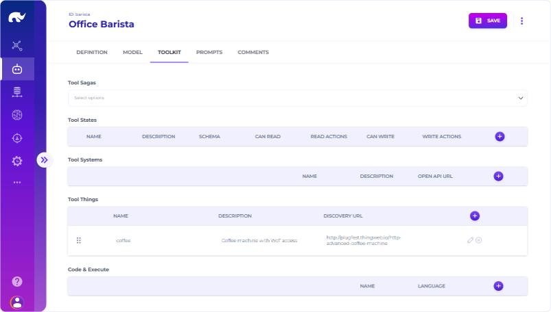The width and height of the screenshot is (551, 312).
Task: Remove the coffee tool thing row
Action: pos(479,240)
